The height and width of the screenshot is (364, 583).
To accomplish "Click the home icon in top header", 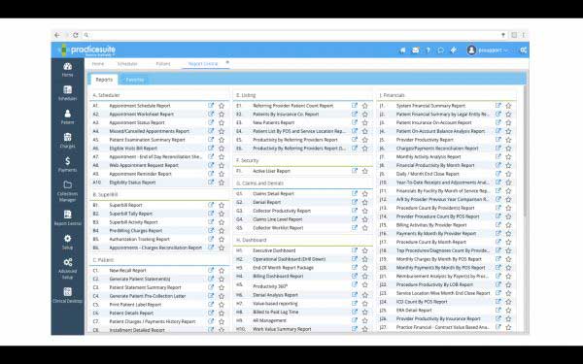I will pos(402,50).
